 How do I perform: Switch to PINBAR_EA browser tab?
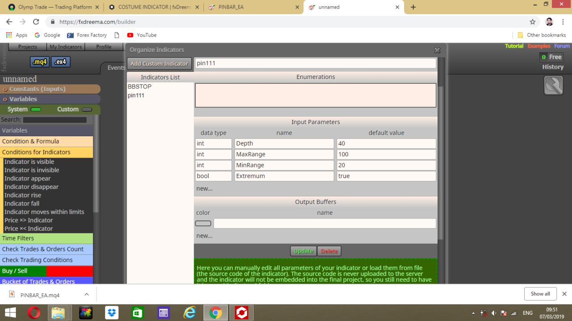[x=253, y=7]
